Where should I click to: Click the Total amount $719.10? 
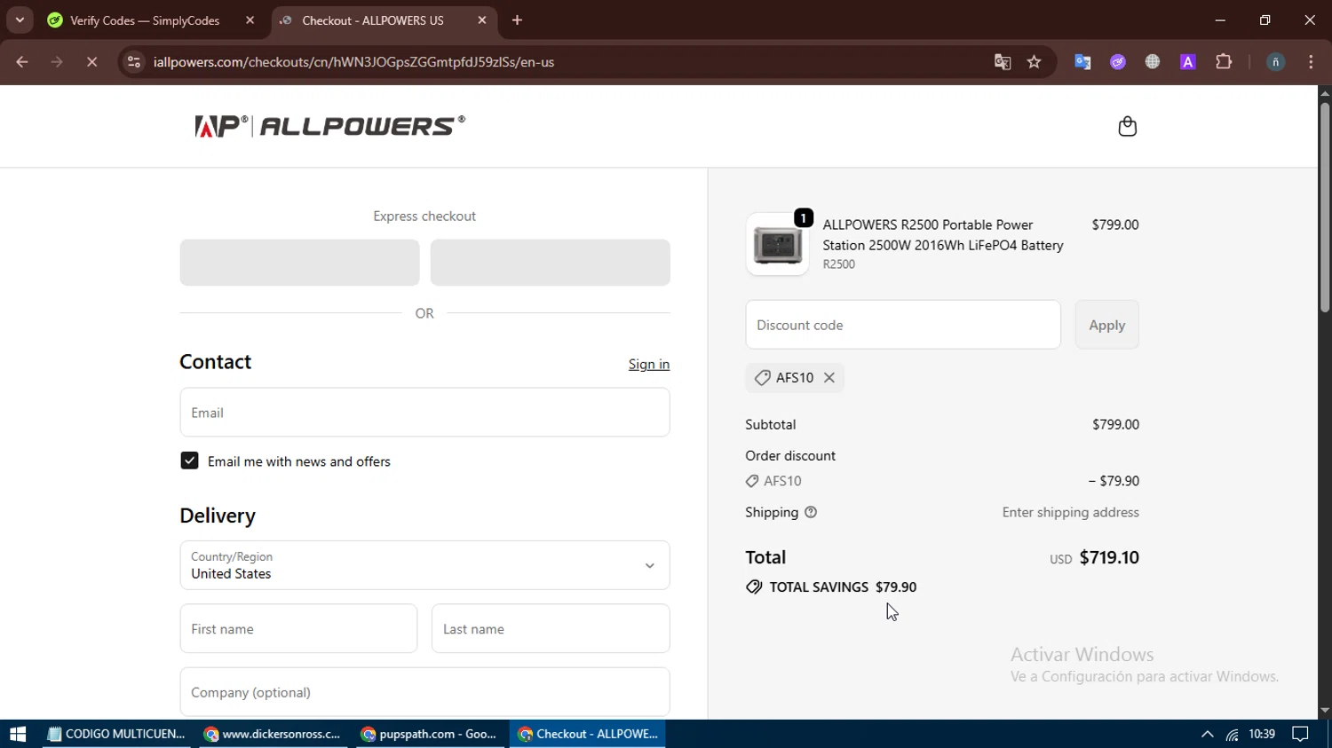(1109, 557)
